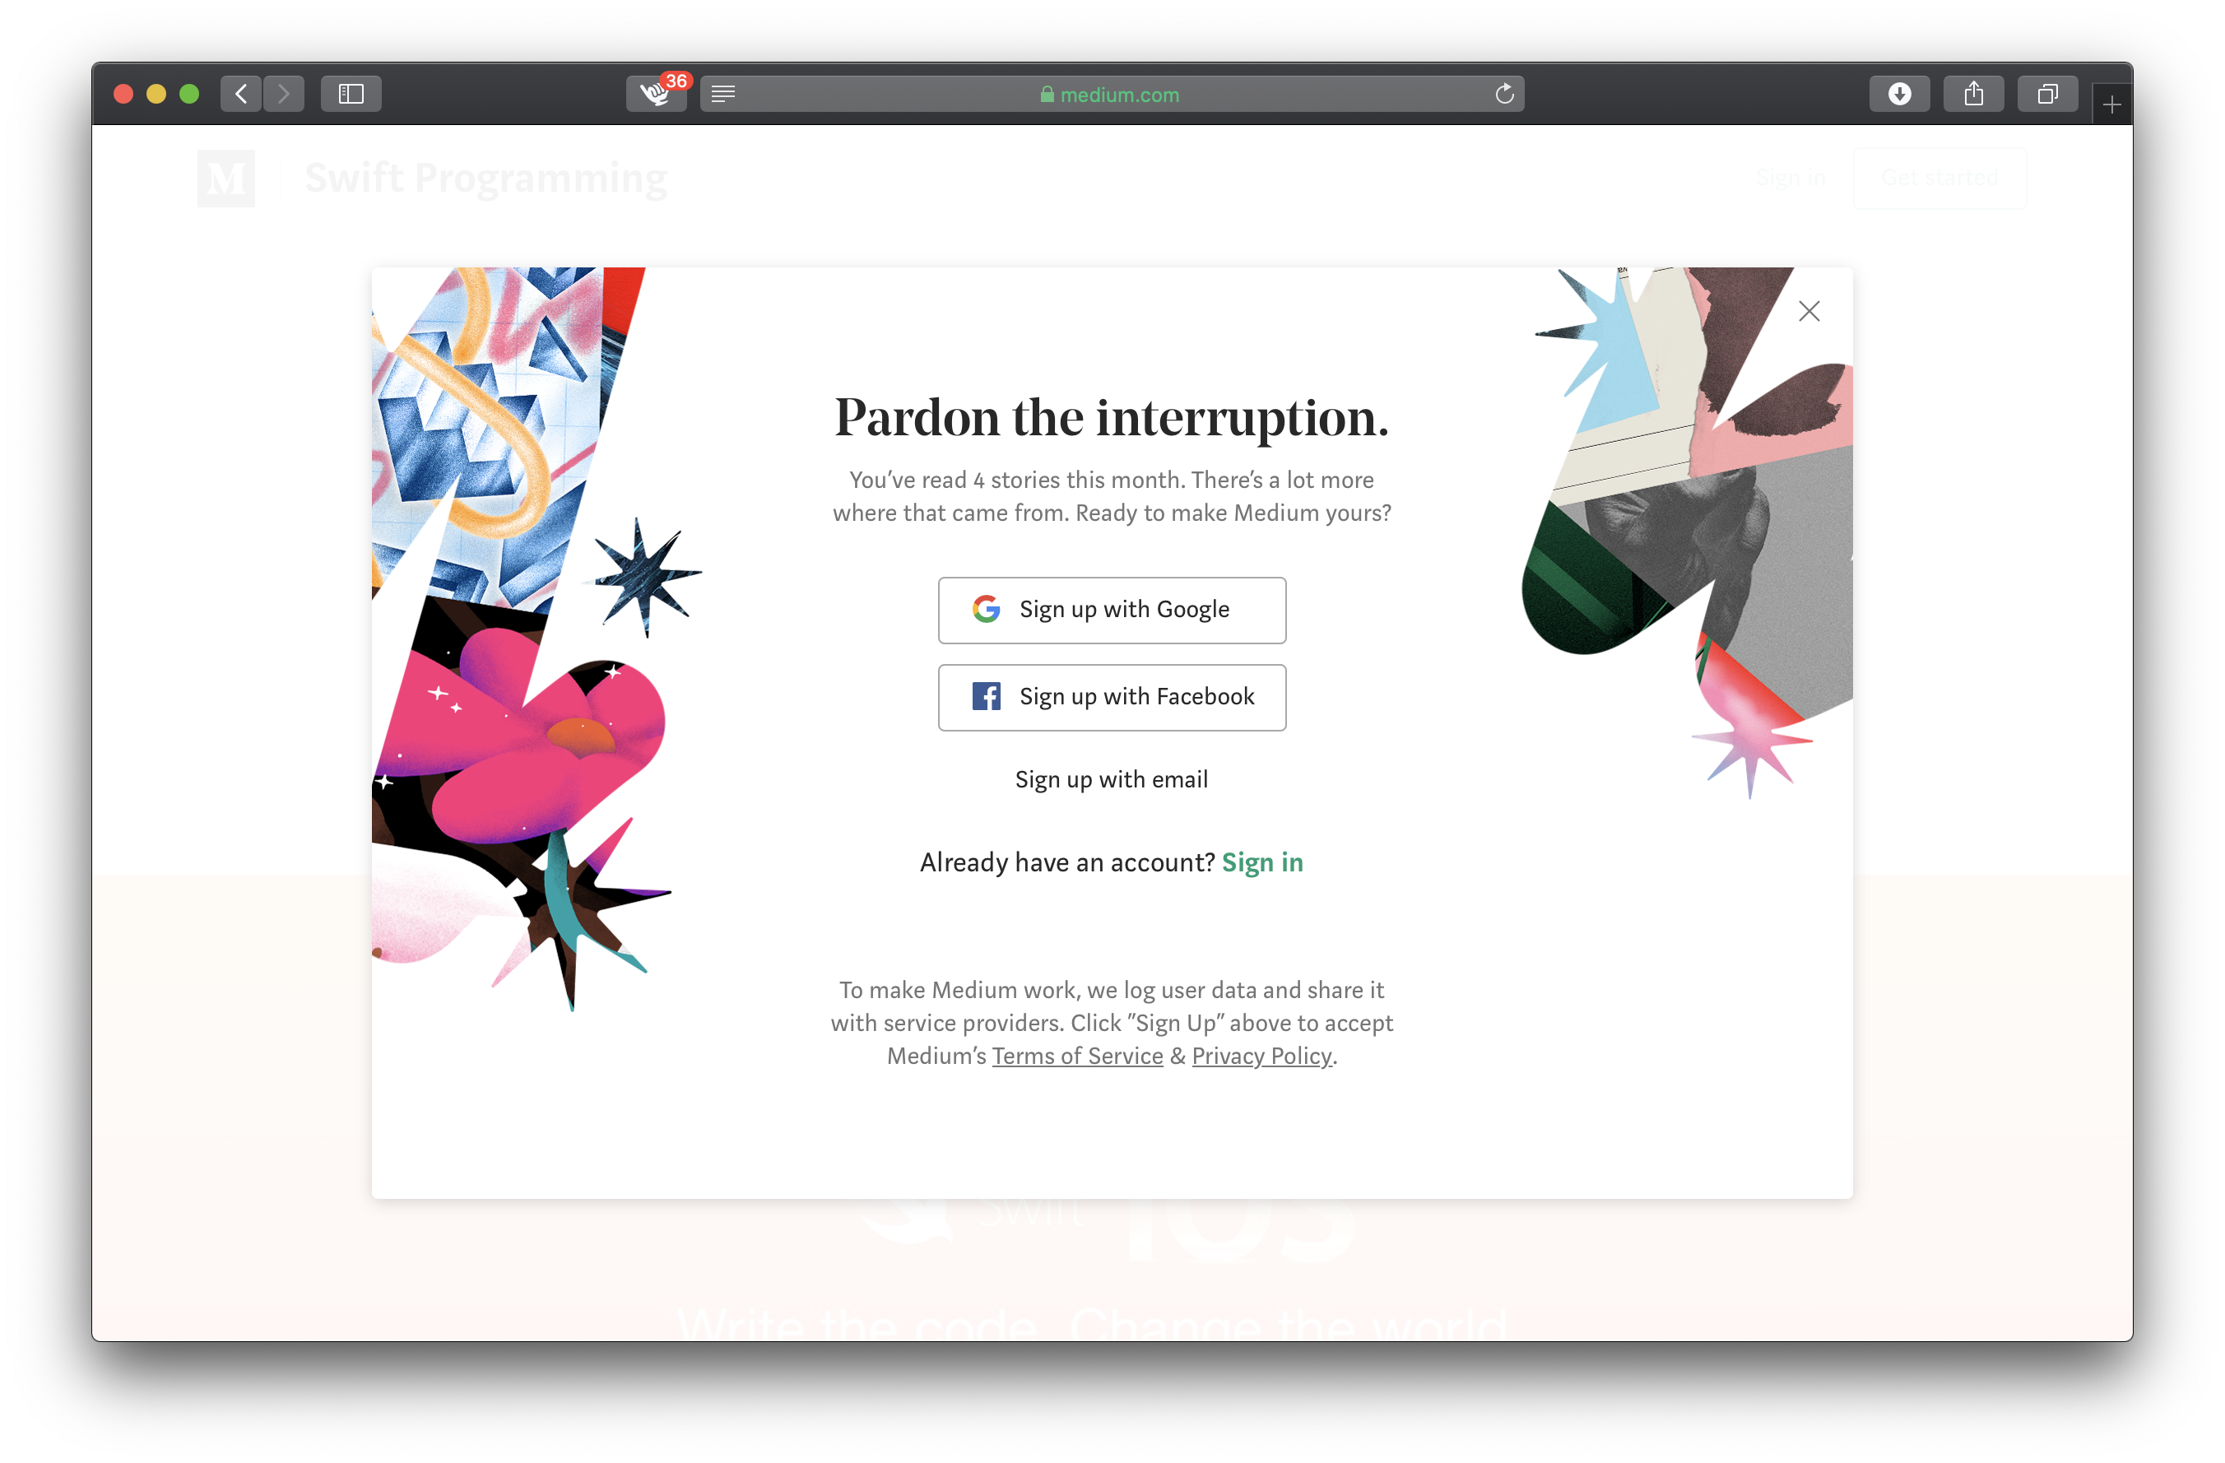The image size is (2225, 1463).
Task: Click the share icon in browser toolbar
Action: click(1971, 93)
